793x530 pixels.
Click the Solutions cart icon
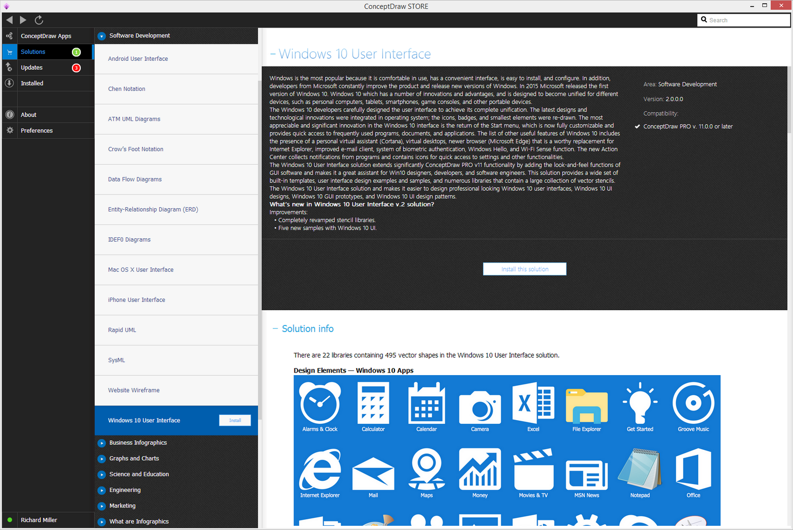tap(10, 52)
